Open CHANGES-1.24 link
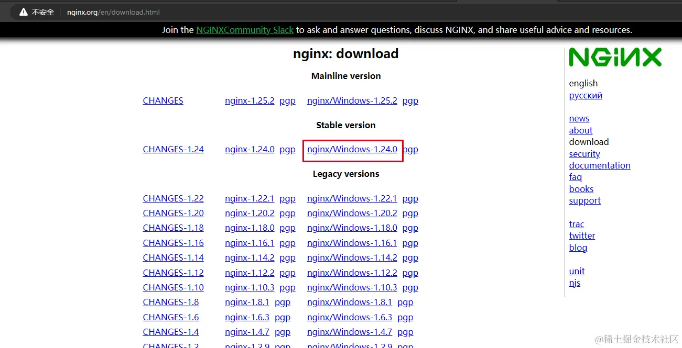Viewport: 682px width, 348px height. point(173,149)
